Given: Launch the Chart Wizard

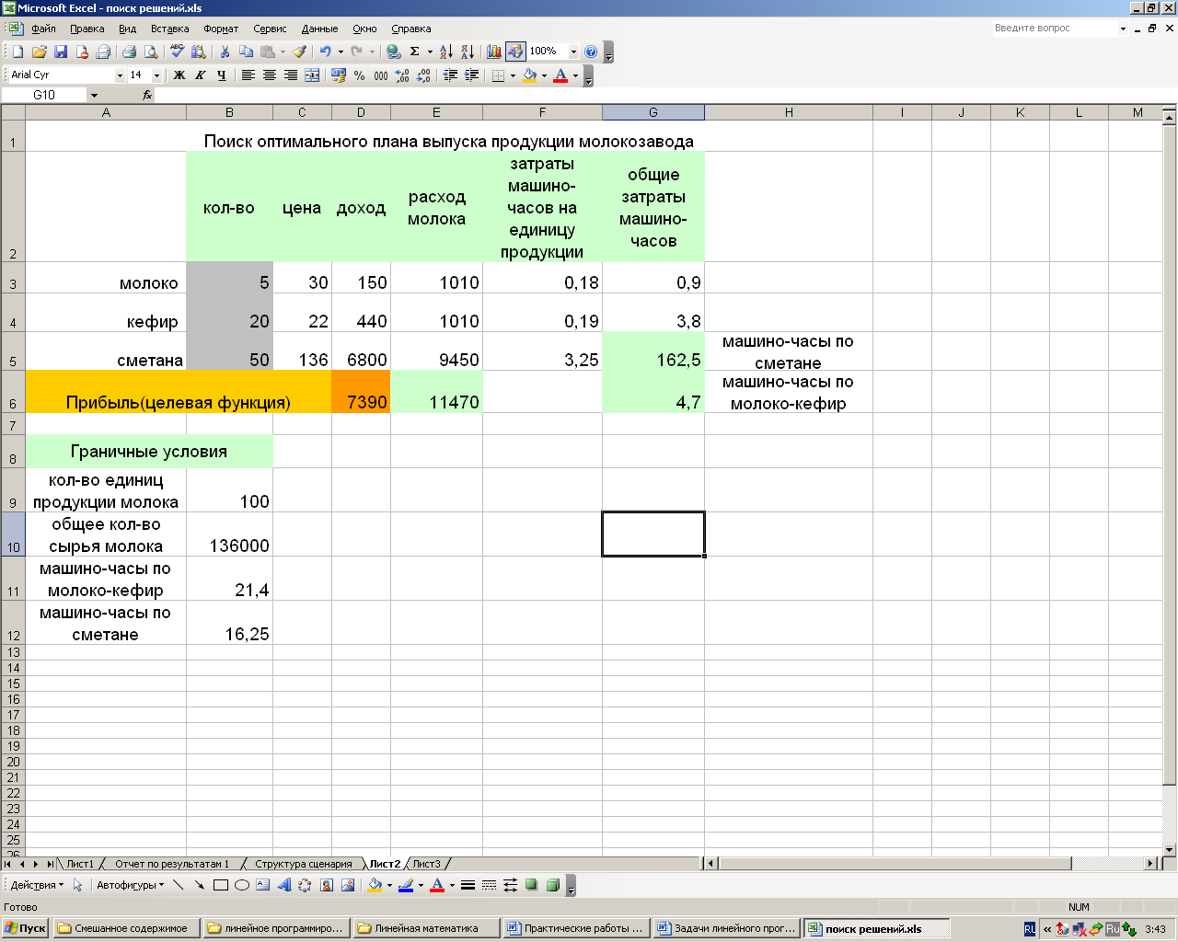Looking at the screenshot, I should pyautogui.click(x=494, y=52).
